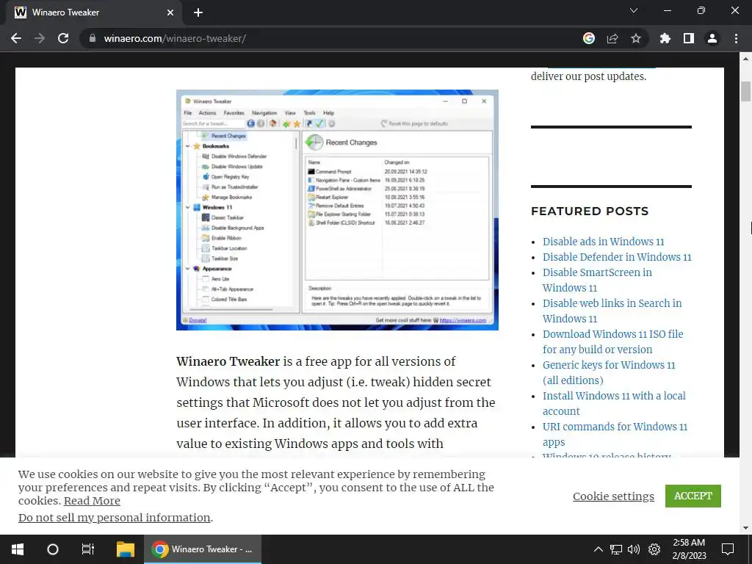Open the Windows Start menu
Screen dimensions: 752x564
point(18,549)
